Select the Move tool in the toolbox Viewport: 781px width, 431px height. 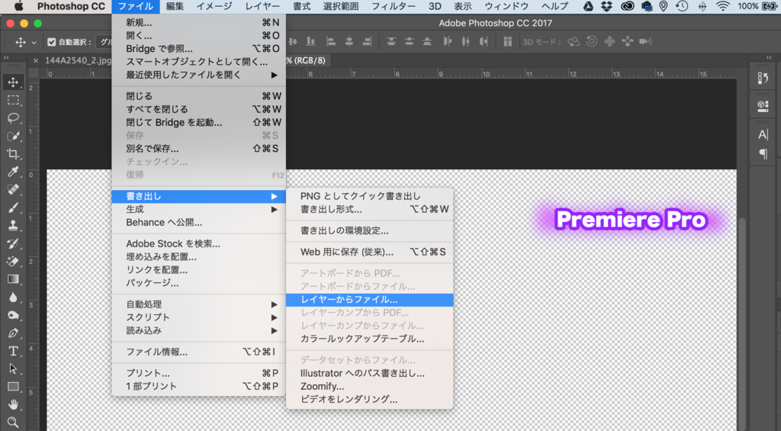tap(14, 82)
